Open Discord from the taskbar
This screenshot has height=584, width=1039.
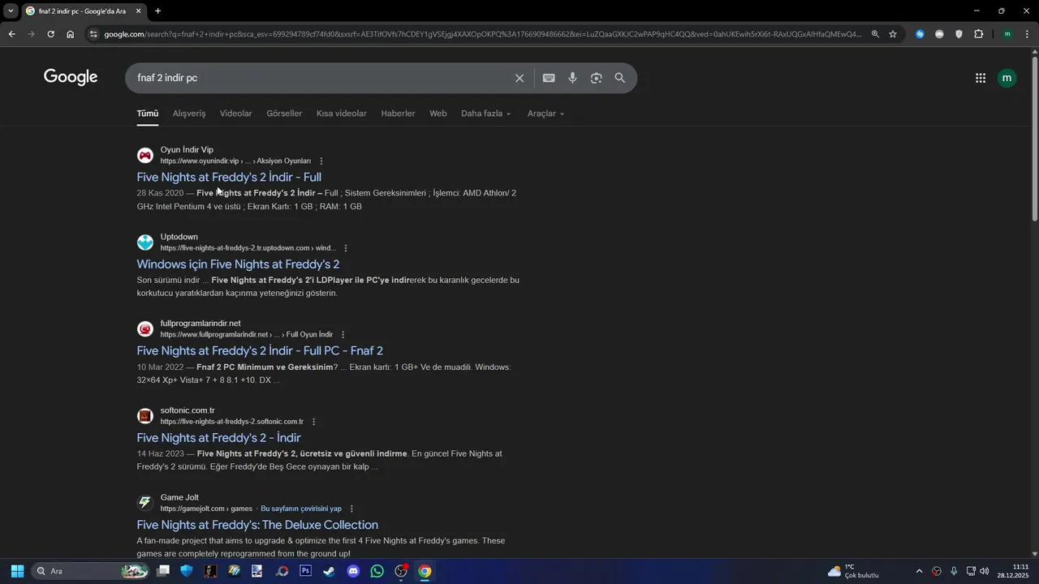(353, 571)
